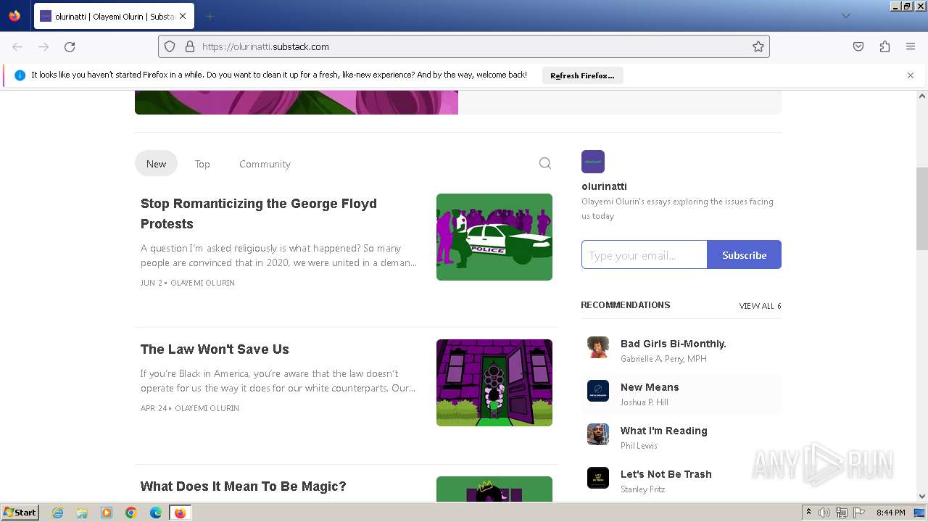Reload the current page
This screenshot has width=928, height=522.
pos(70,46)
